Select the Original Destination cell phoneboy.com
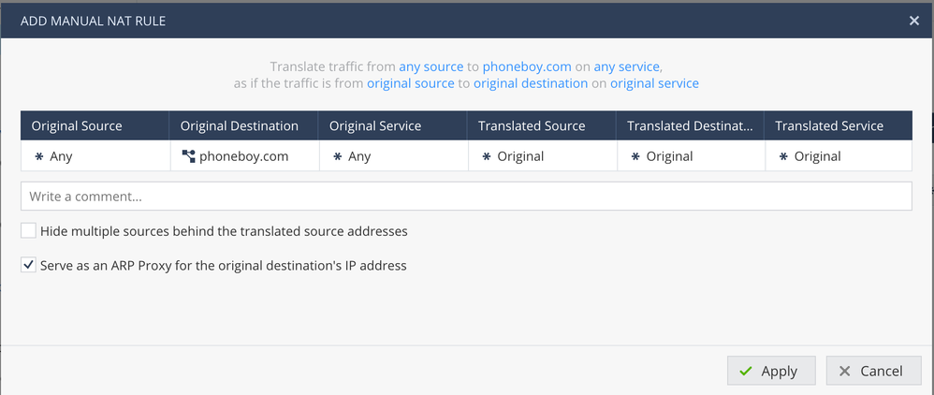Image resolution: width=934 pixels, height=395 pixels. click(245, 156)
